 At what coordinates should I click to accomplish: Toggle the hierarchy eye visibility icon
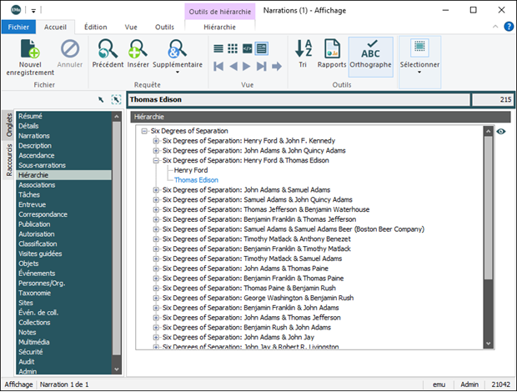point(500,131)
